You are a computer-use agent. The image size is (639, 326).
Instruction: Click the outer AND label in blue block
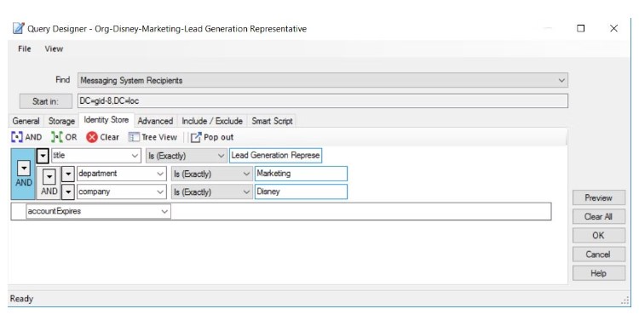tap(24, 183)
